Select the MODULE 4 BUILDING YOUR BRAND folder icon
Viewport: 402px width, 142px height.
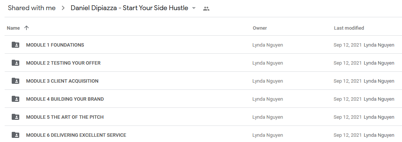tap(15, 99)
